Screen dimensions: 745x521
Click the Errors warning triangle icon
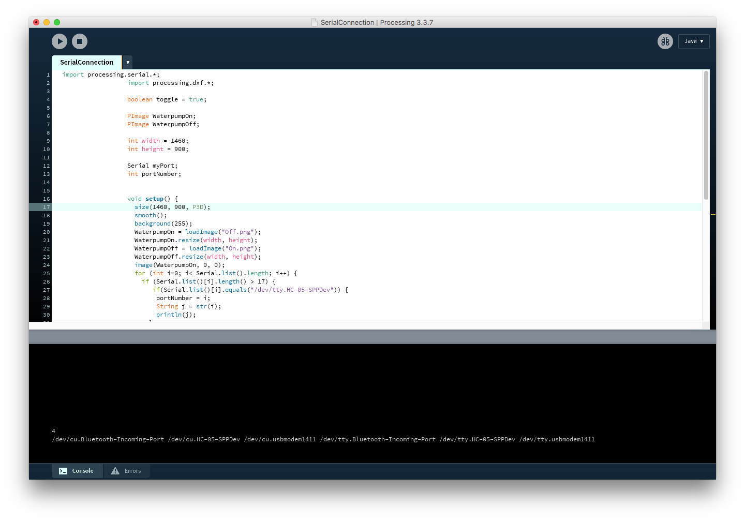click(115, 471)
